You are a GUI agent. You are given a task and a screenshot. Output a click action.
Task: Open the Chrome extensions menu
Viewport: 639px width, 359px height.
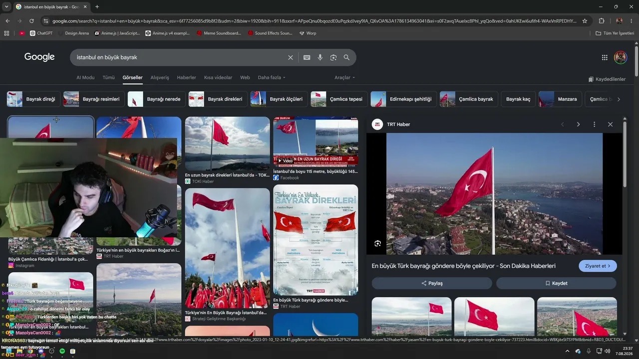tap(602, 21)
